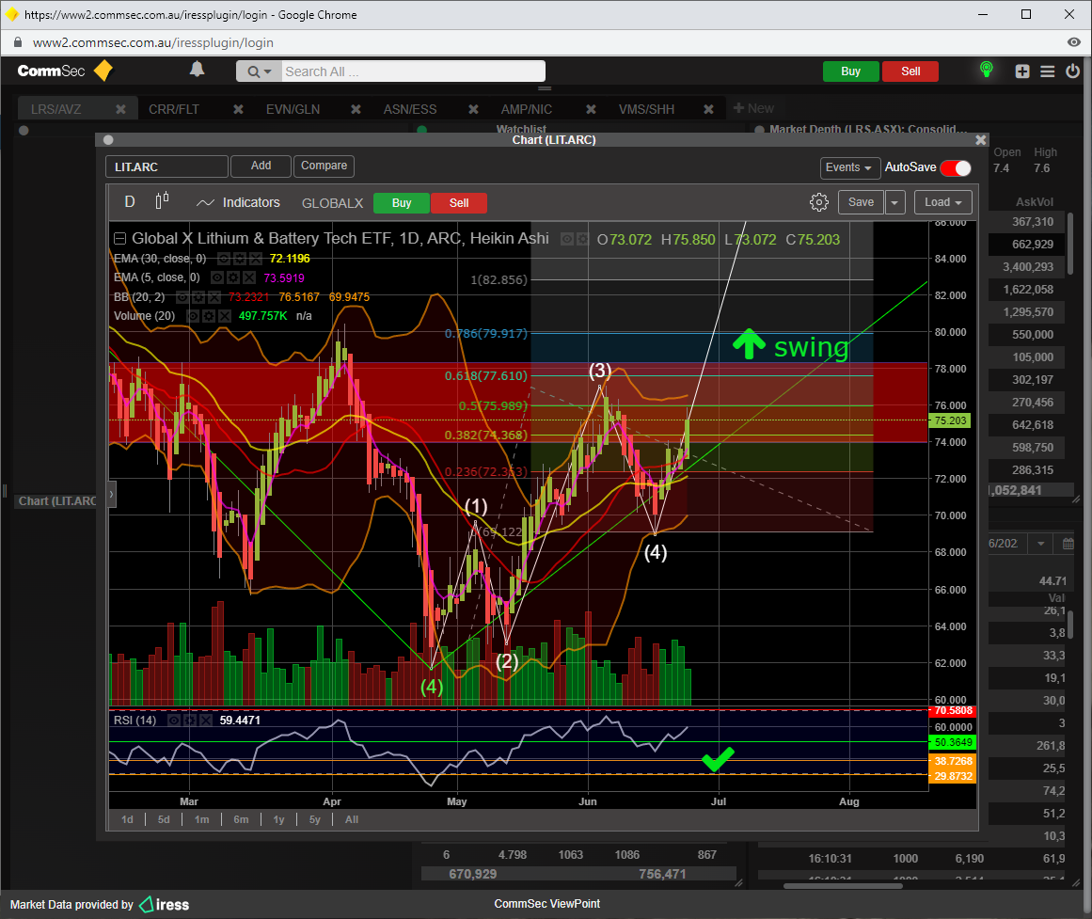Collapse the chart legend minus box
Image resolution: width=1092 pixels, height=919 pixels.
(119, 239)
